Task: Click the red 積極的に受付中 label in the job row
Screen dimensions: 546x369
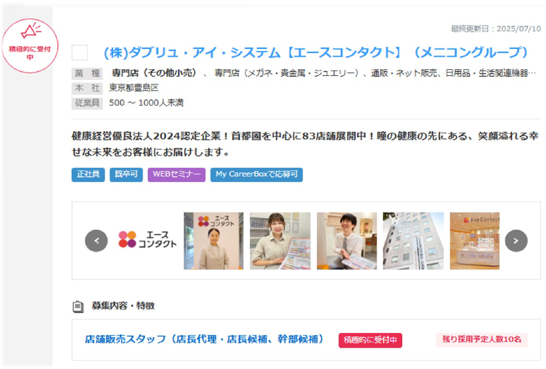Action: (x=370, y=340)
